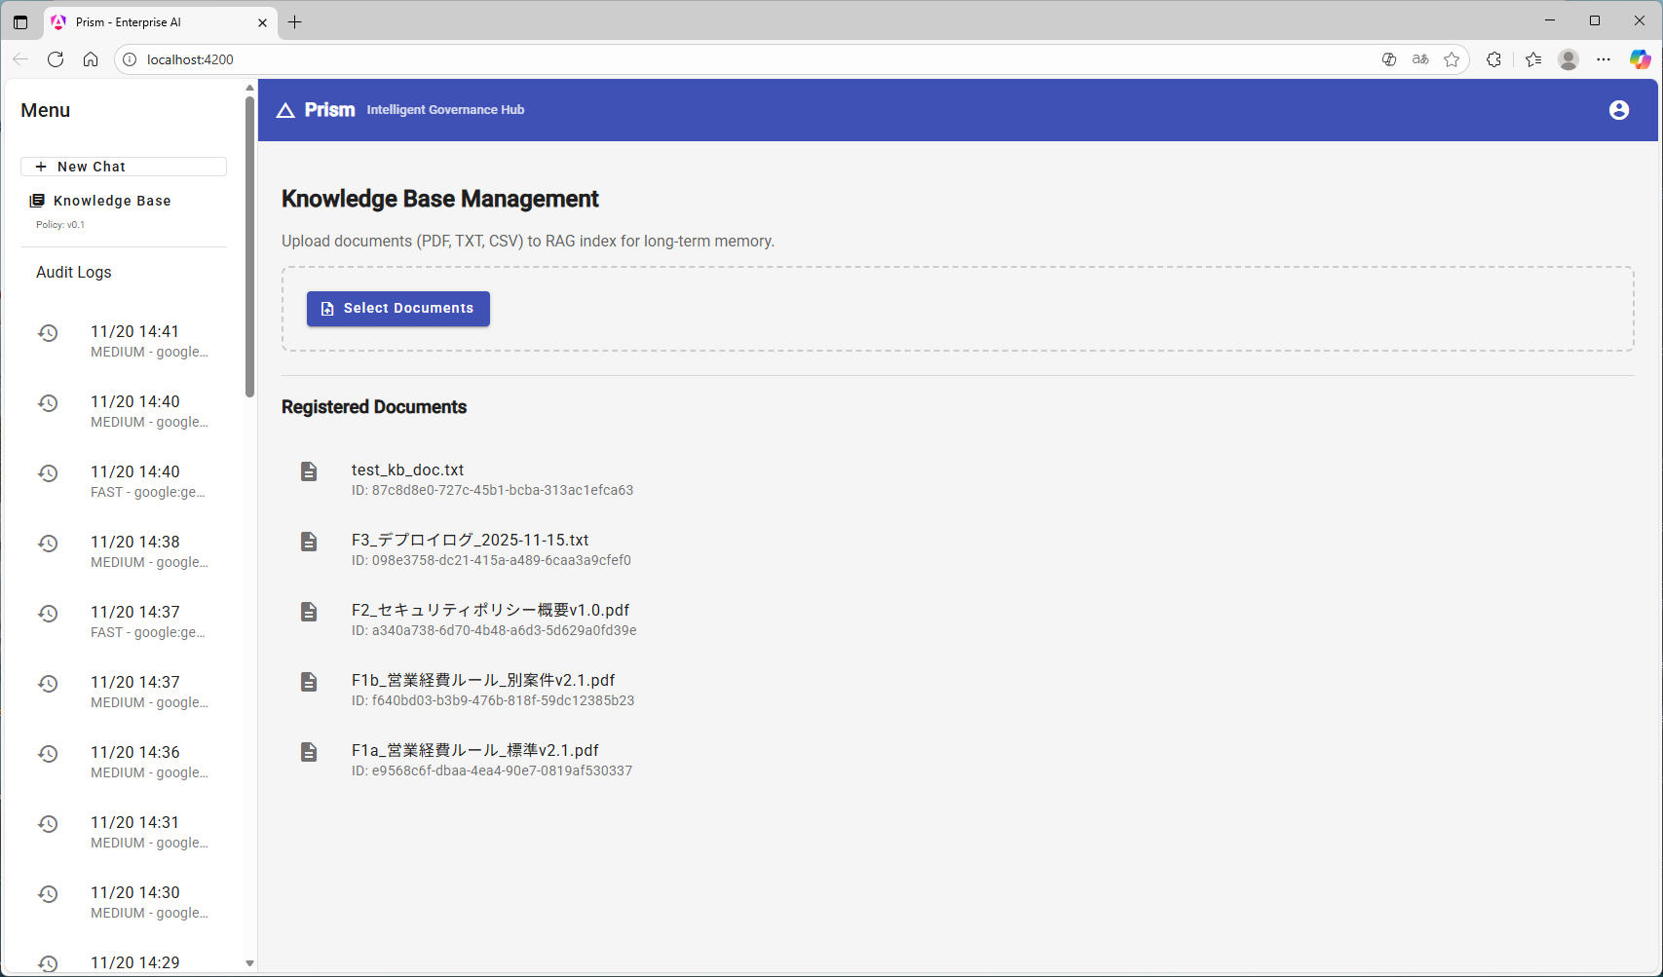Click the sidebar scroll up arrow
1663x977 pixels.
[249, 88]
